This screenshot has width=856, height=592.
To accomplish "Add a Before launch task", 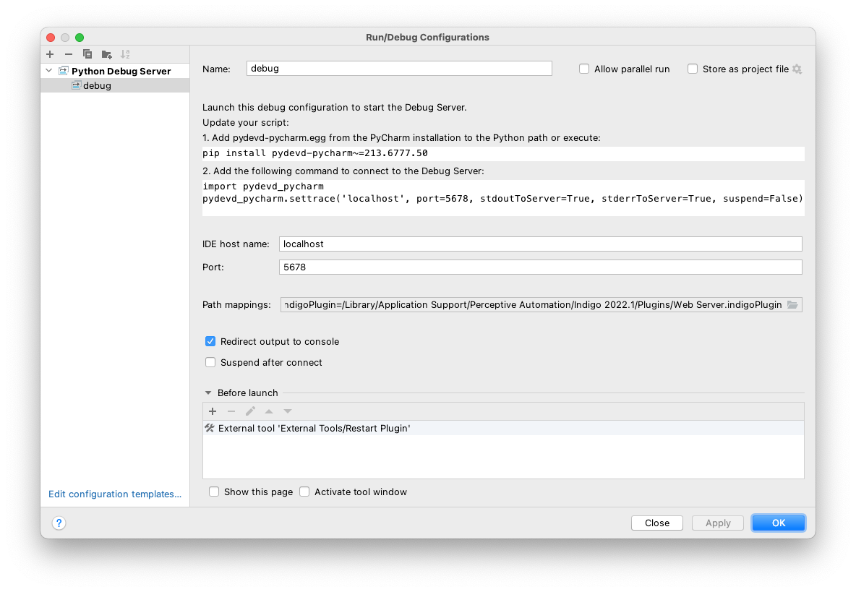I will pos(213,411).
